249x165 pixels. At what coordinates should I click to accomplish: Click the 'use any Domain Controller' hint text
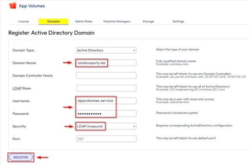click(193, 74)
